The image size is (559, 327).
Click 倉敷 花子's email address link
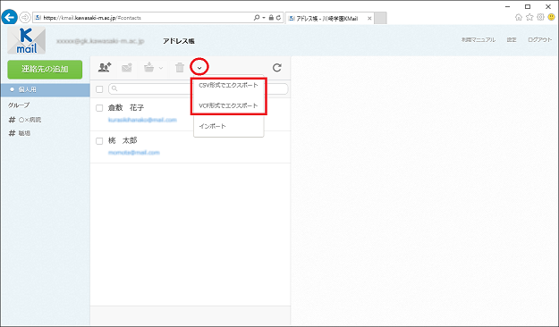coord(142,120)
